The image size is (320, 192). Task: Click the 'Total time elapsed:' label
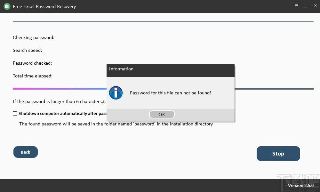(33, 76)
